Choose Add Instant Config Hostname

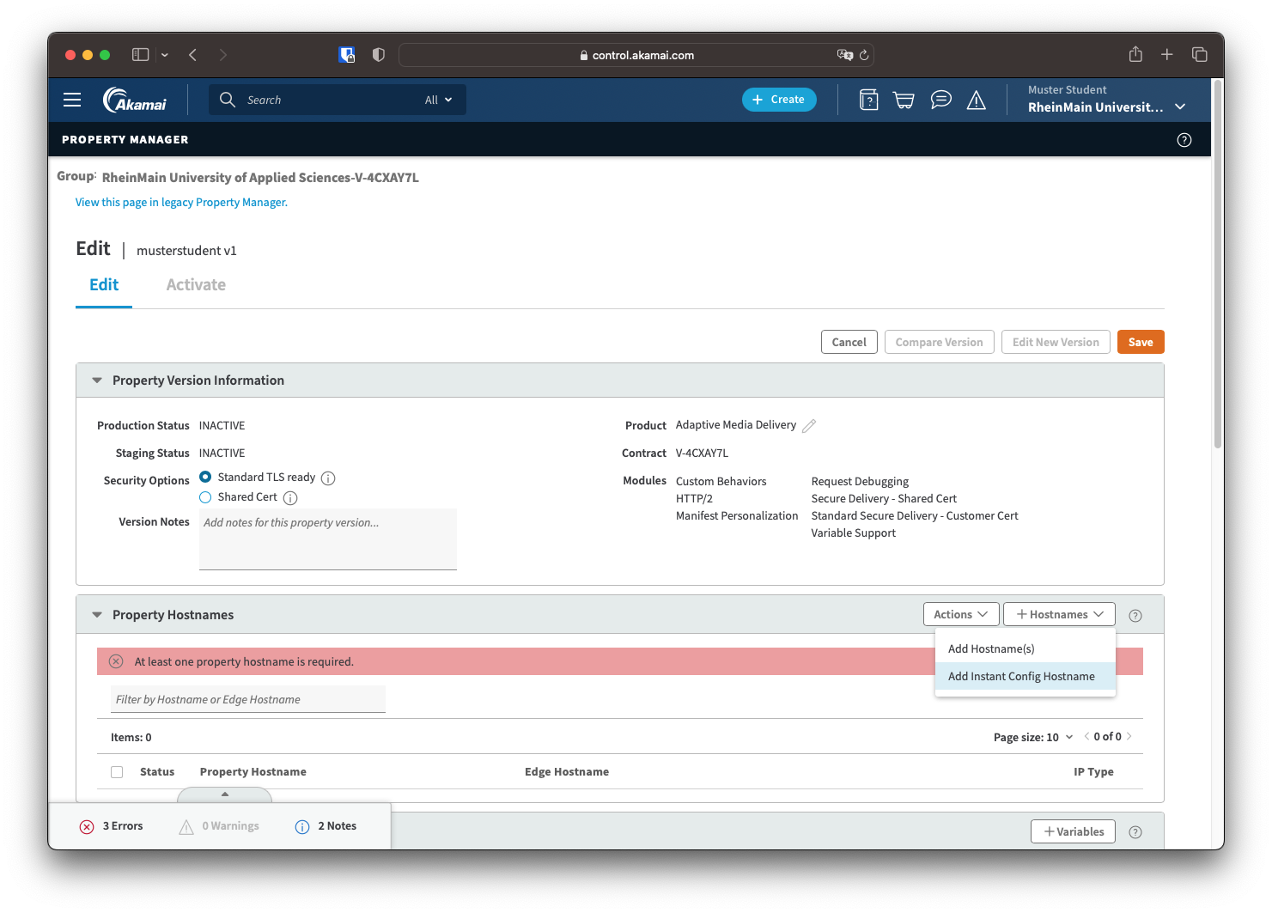[x=1026, y=676]
